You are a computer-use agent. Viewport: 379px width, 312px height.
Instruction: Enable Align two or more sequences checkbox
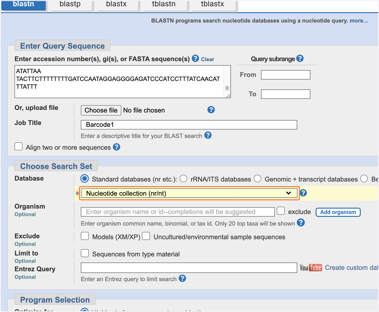(x=19, y=147)
